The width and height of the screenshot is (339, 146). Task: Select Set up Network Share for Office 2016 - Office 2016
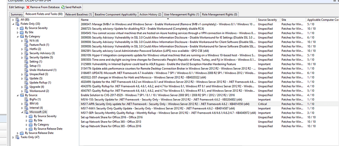click(x=209, y=117)
